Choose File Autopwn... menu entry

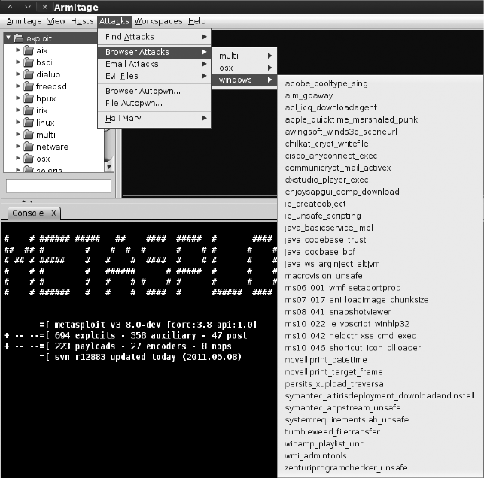tap(154, 103)
